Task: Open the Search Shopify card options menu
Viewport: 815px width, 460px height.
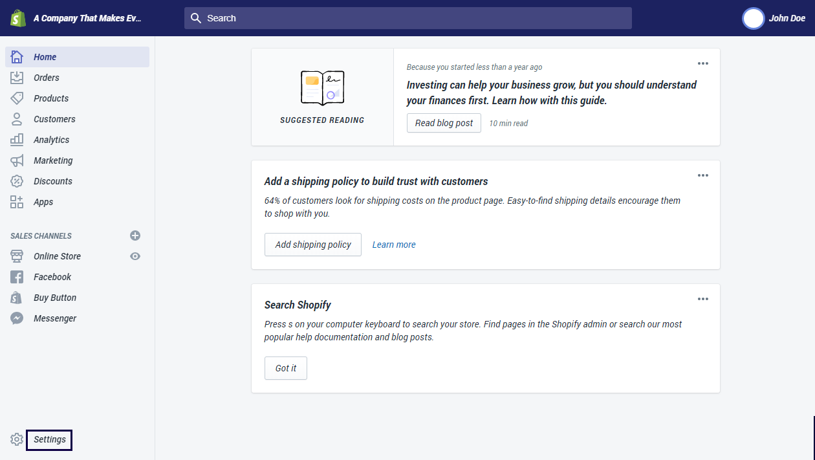Action: [702, 298]
